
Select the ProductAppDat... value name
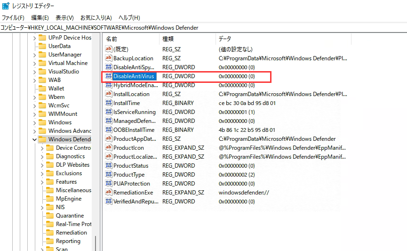coord(135,139)
